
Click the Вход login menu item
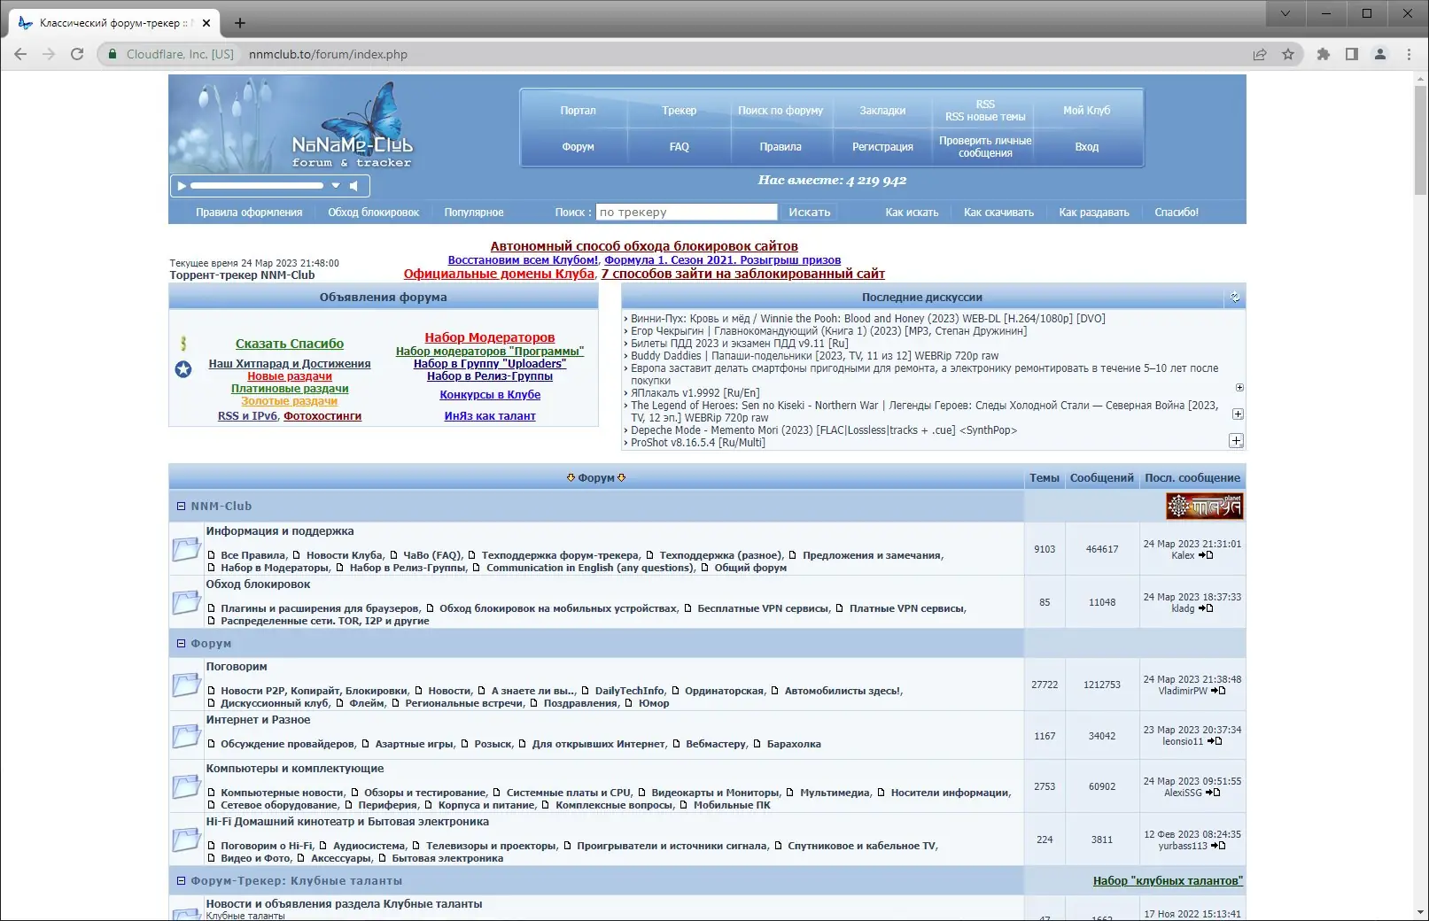click(1087, 147)
